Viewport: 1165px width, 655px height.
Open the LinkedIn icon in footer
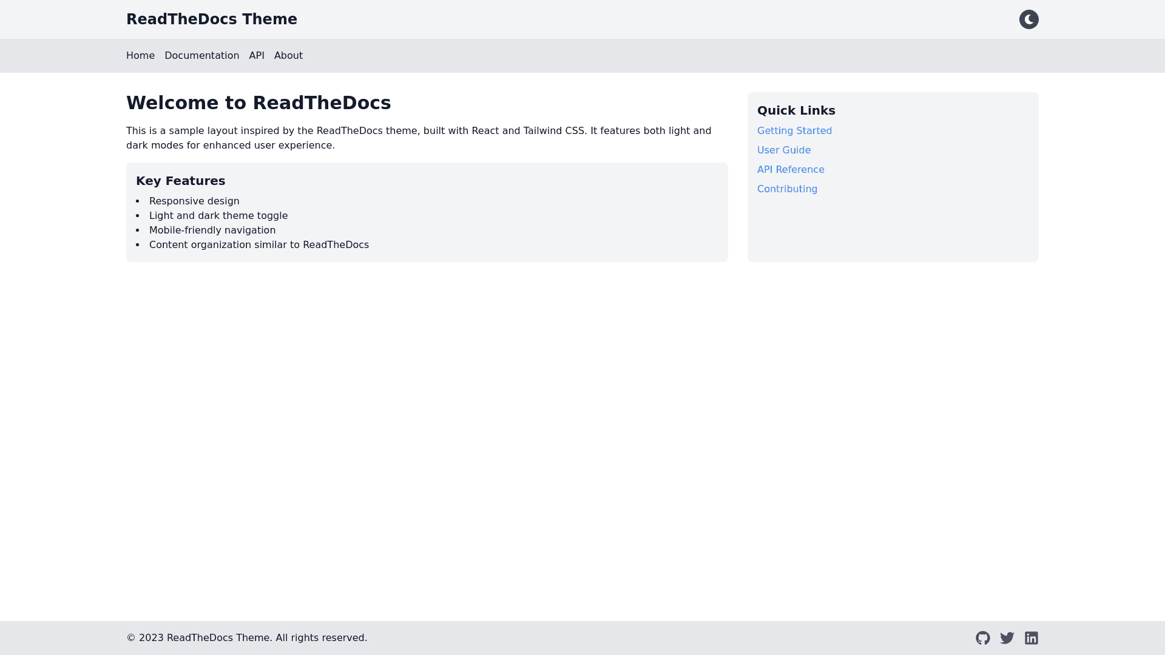pos(1031,638)
